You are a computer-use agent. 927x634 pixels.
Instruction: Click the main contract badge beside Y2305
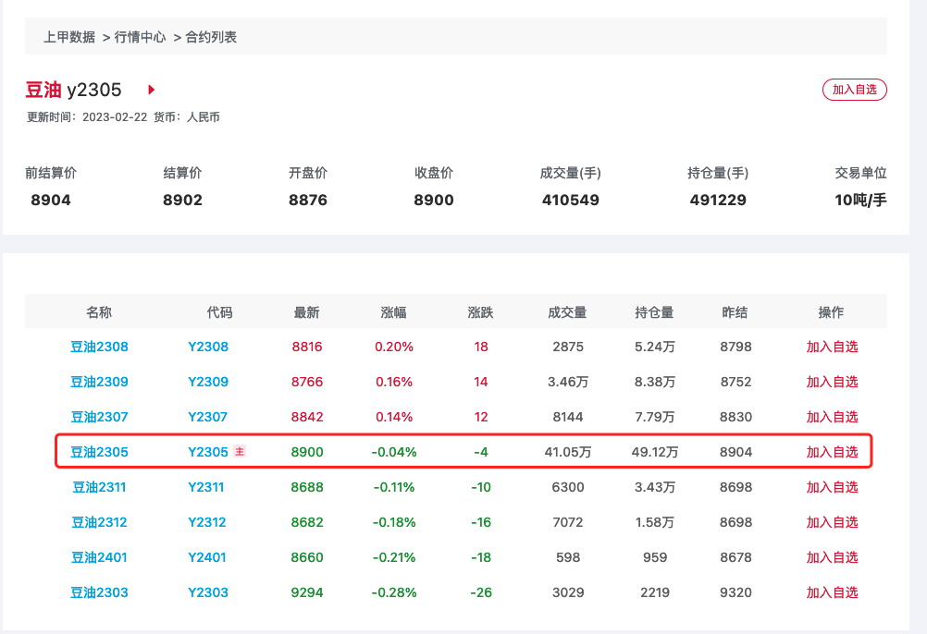tap(240, 452)
